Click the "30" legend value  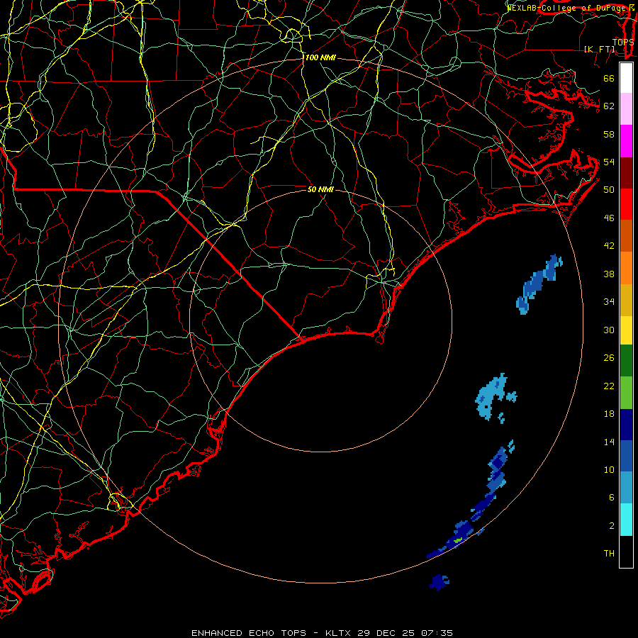point(609,330)
